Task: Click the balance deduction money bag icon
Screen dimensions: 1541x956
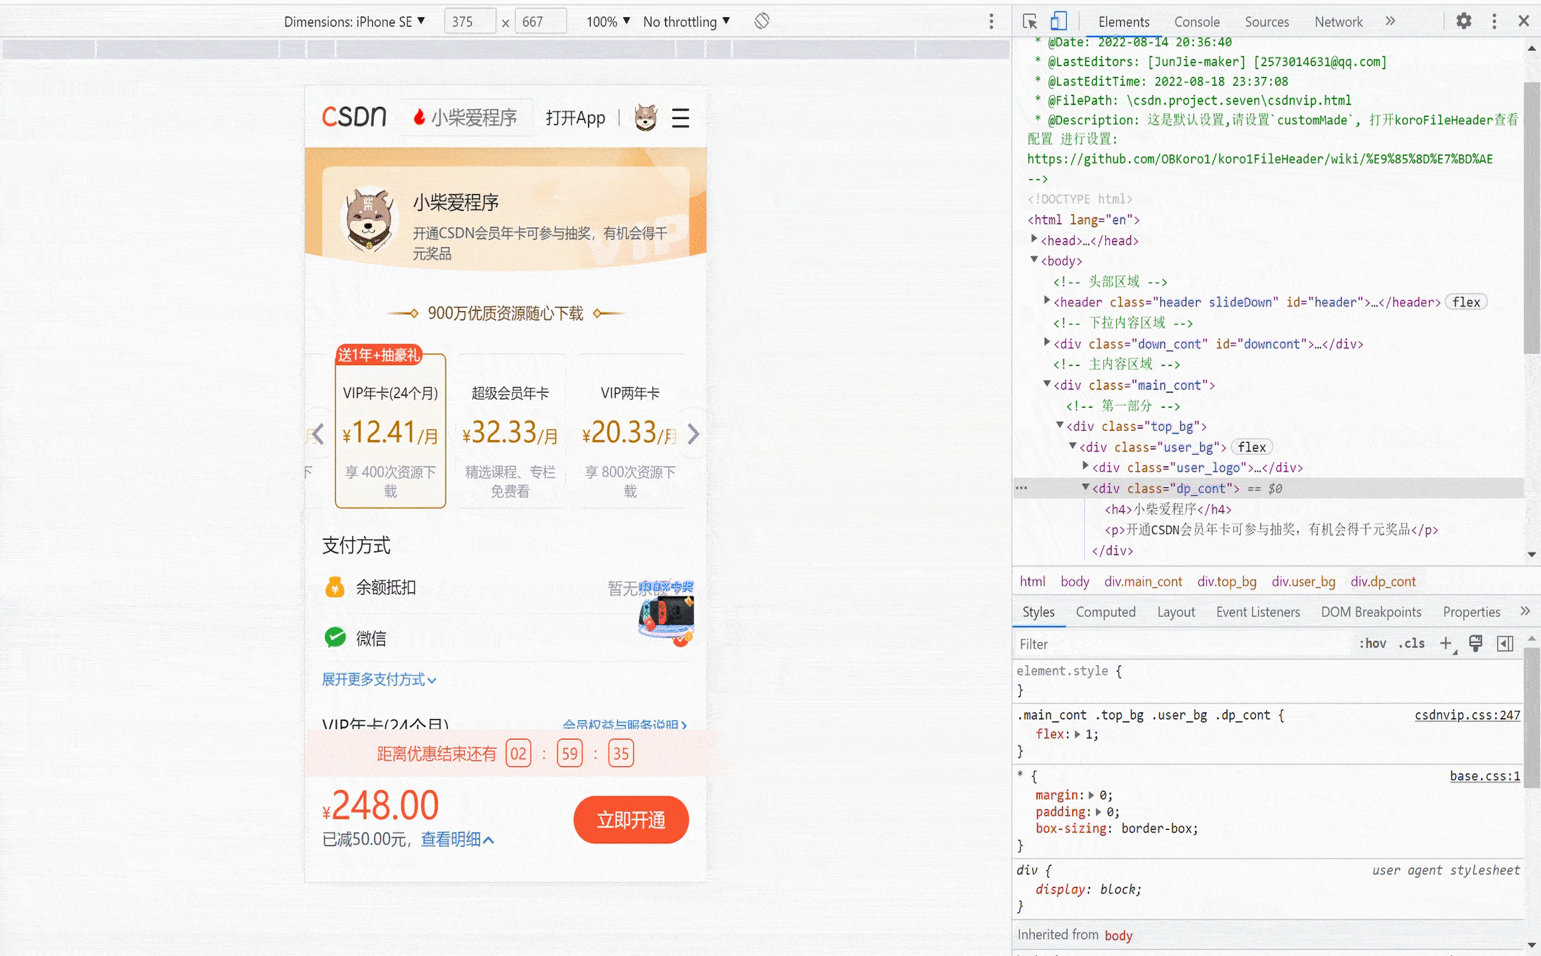Action: point(335,587)
